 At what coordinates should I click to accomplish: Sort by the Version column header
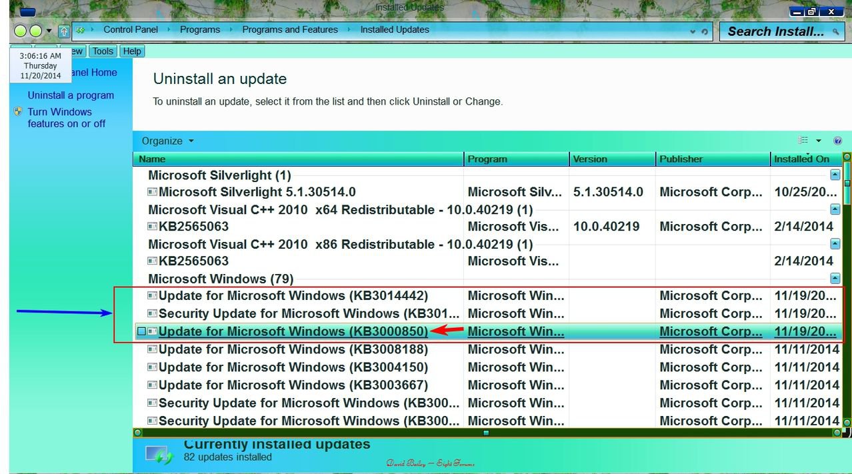[613, 159]
